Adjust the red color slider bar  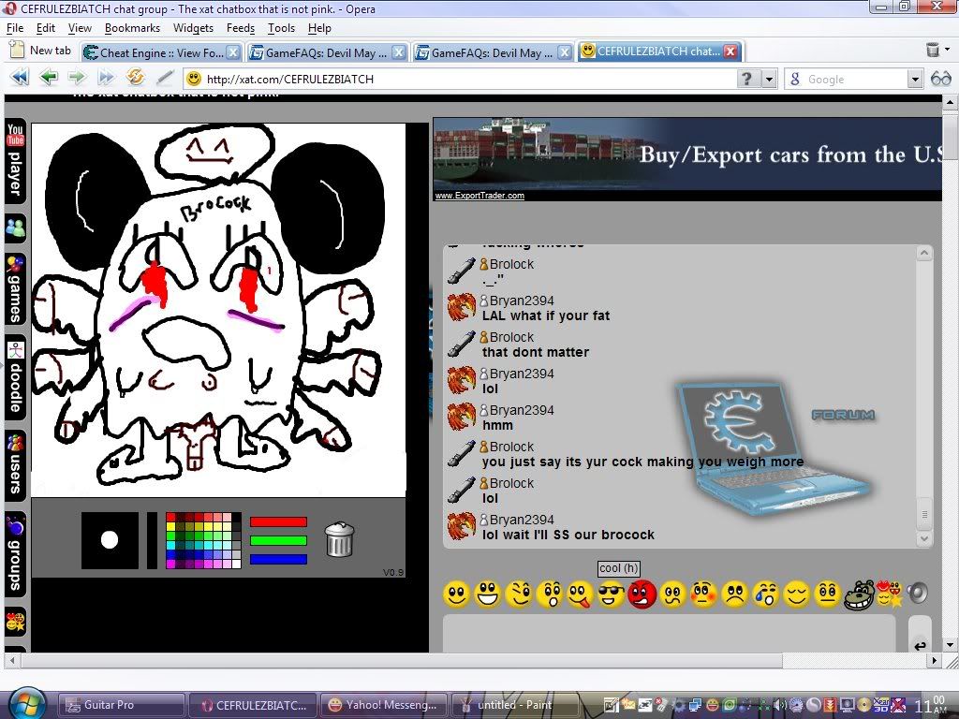click(278, 521)
